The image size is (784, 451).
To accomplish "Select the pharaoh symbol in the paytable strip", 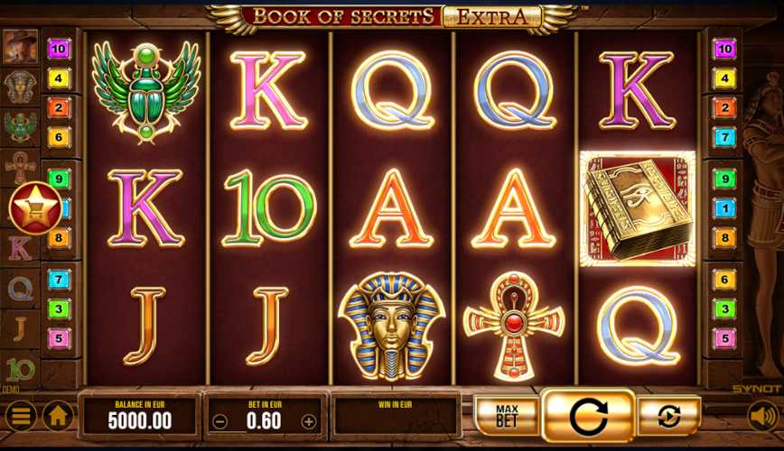I will pyautogui.click(x=20, y=87).
